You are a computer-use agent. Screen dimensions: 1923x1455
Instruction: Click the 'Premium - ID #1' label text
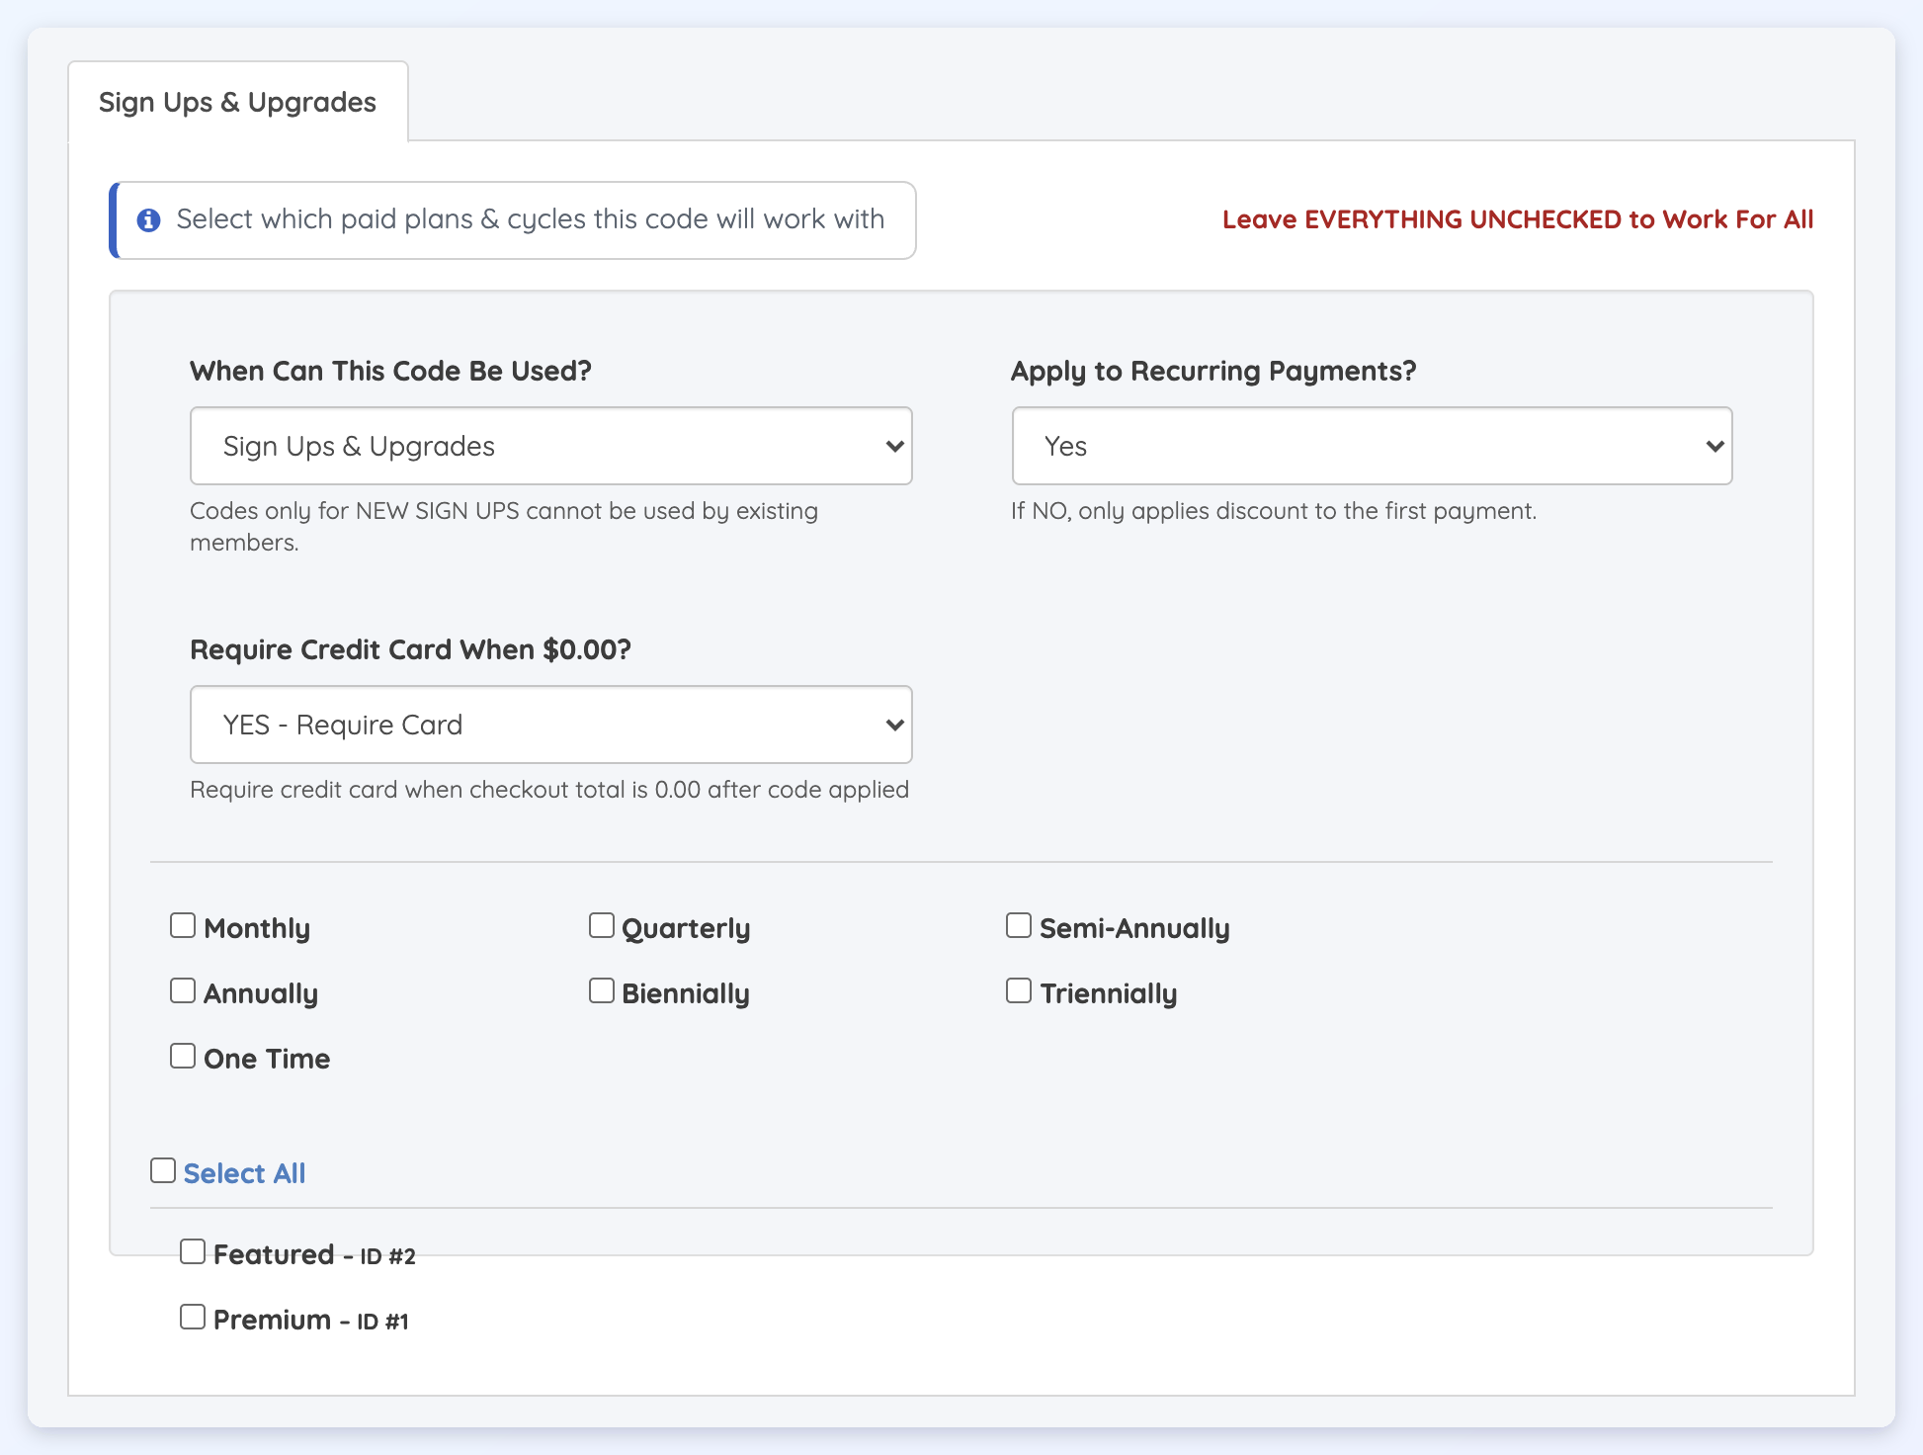tap(311, 1321)
